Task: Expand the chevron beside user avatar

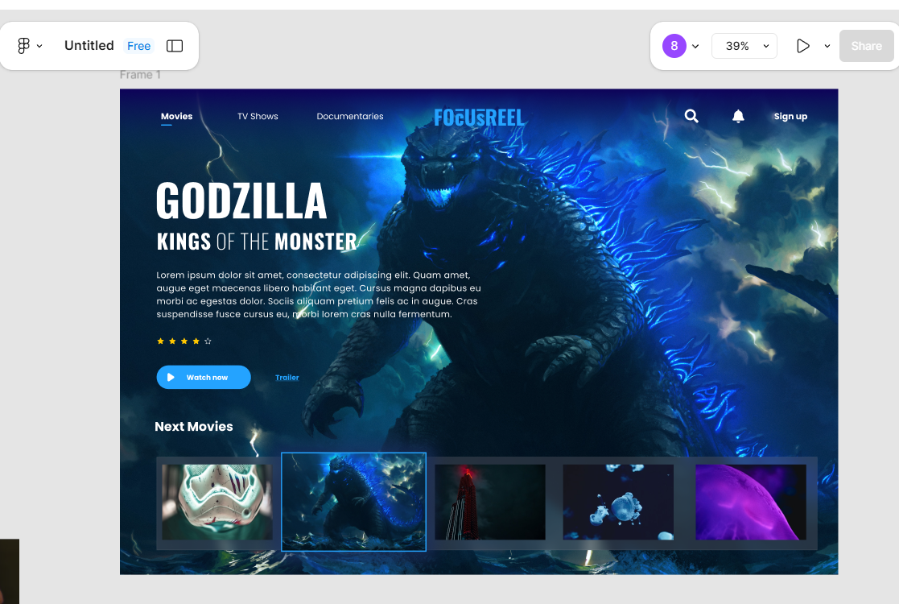Action: pyautogui.click(x=695, y=46)
